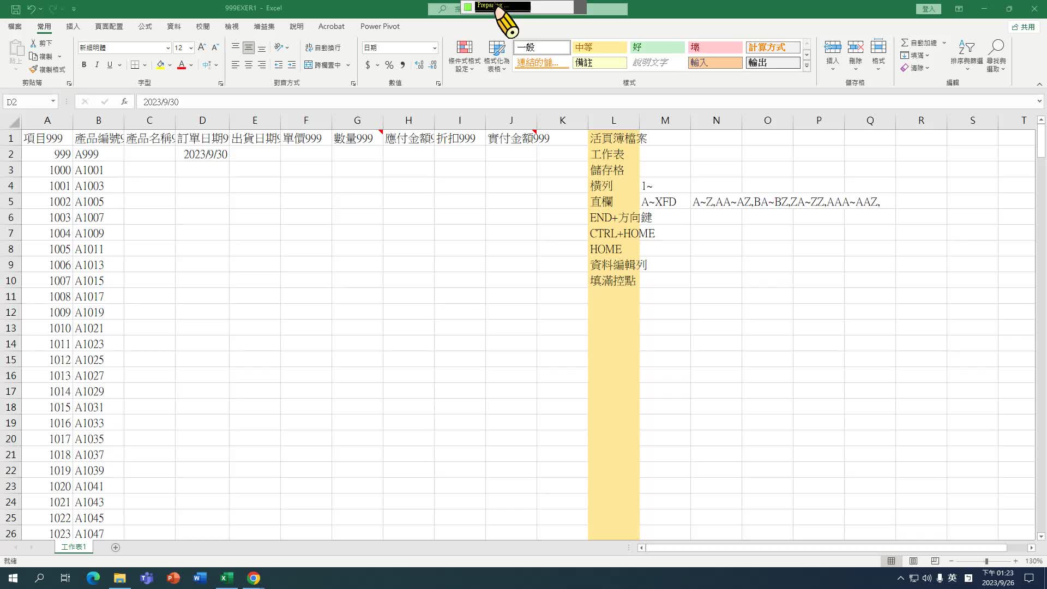Open Find & Select magnifier (尋找與選取)

996,55
